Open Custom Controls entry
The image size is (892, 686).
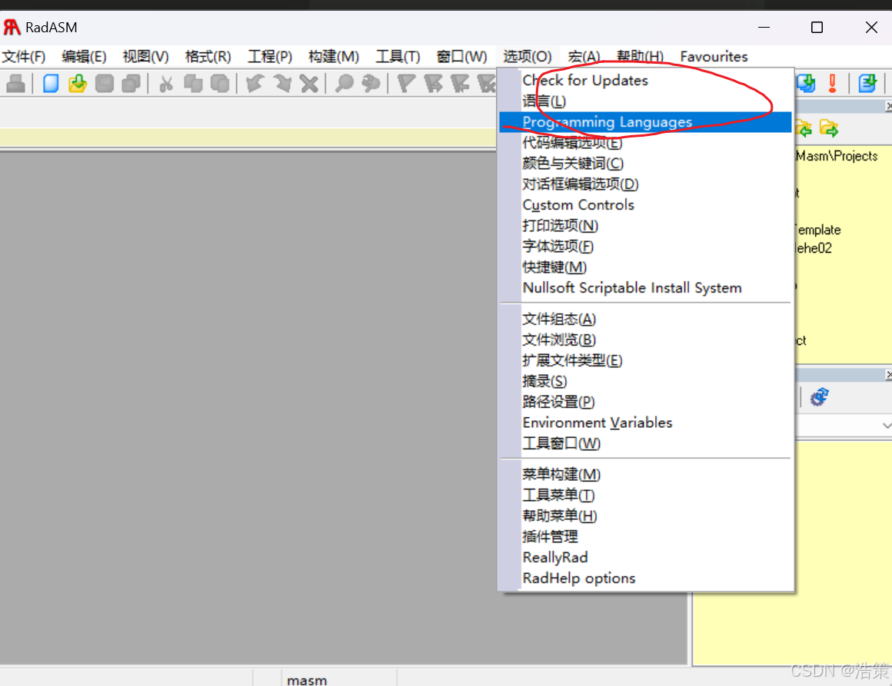pos(645,205)
